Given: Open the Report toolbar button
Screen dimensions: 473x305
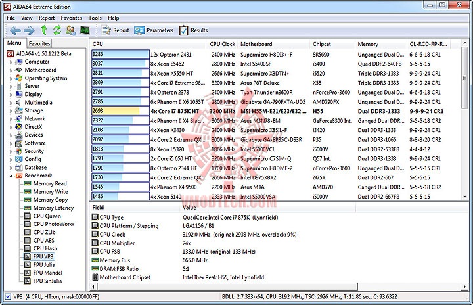Looking at the screenshot, I should (x=115, y=30).
